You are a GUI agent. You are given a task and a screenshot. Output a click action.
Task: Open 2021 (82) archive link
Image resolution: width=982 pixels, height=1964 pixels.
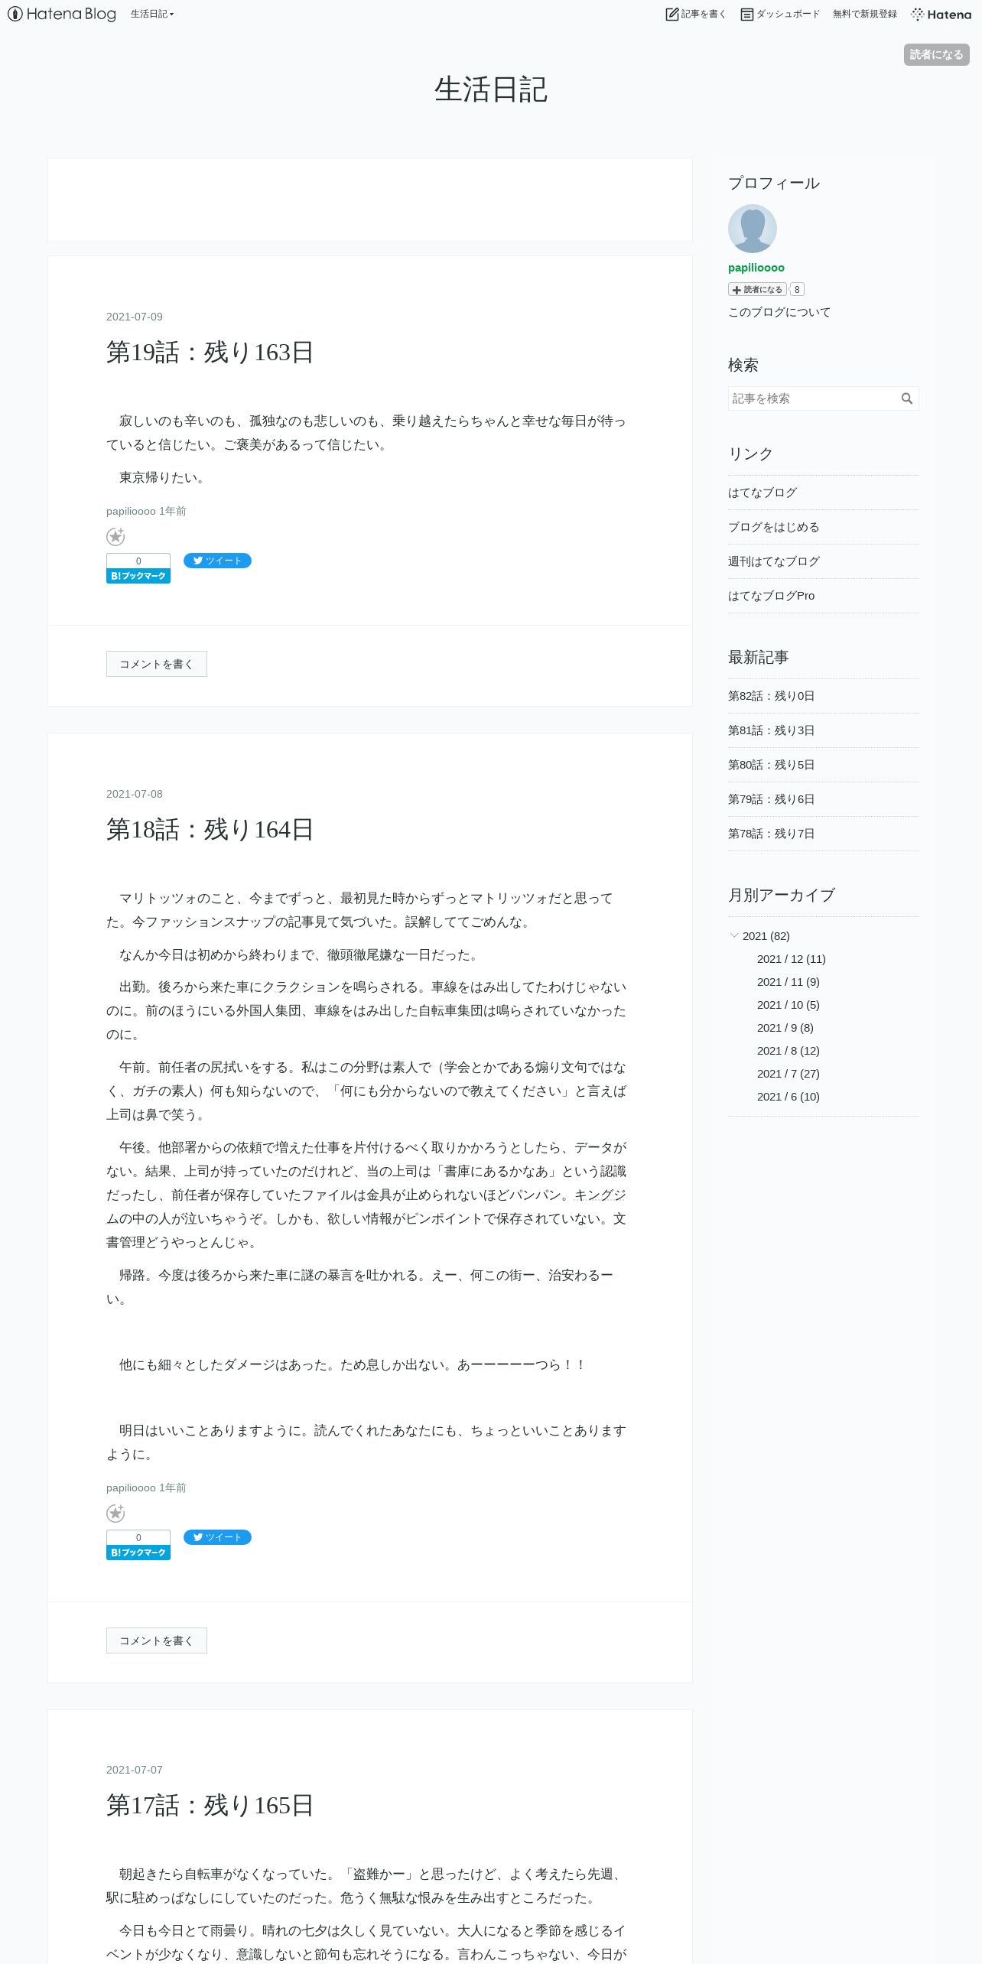pos(766,936)
